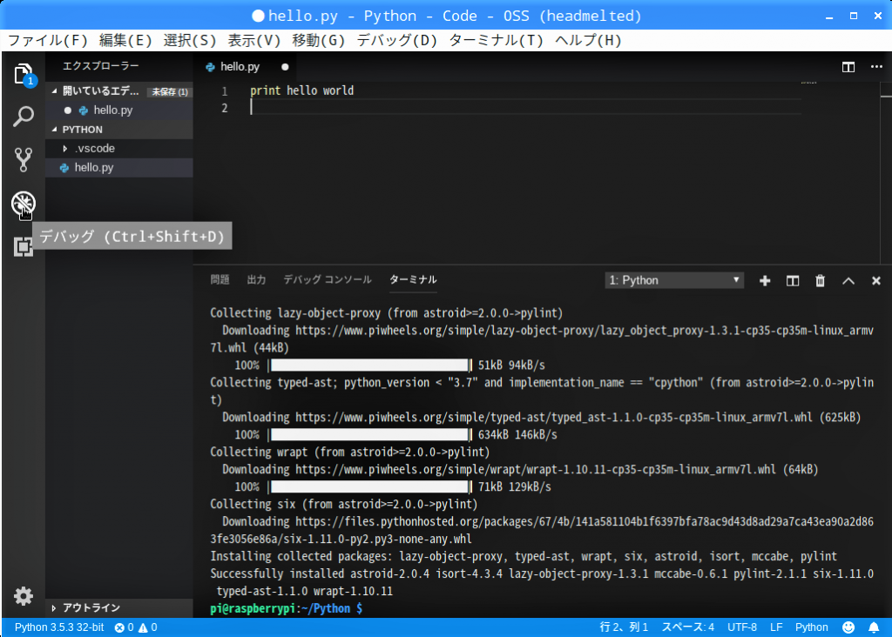The height and width of the screenshot is (637, 892).
Task: Split the terminal pane
Action: tap(793, 281)
